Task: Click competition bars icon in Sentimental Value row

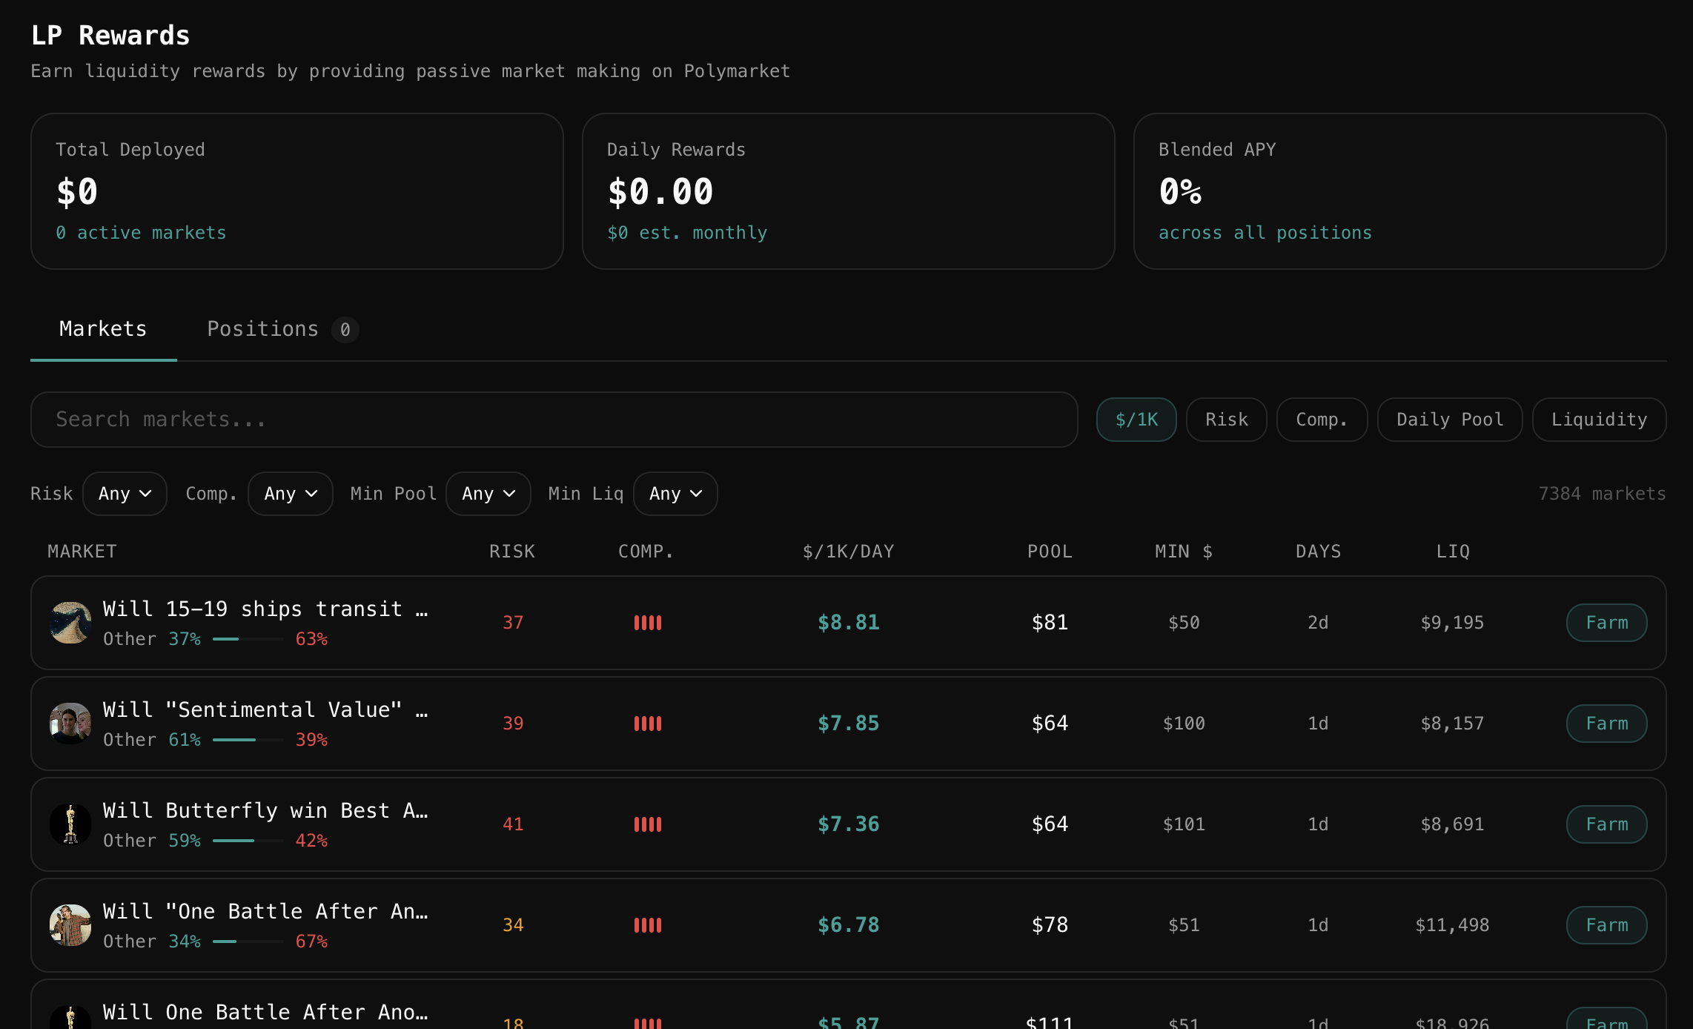Action: 647,724
